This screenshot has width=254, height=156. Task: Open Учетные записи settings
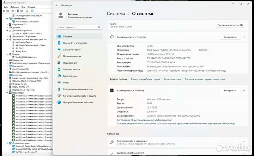click(79, 69)
